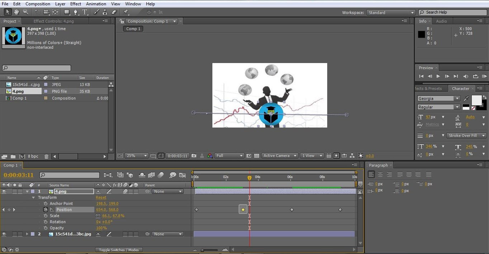The image size is (489, 254).
Task: Select the Unified Camera tool
Action: click(47, 11)
